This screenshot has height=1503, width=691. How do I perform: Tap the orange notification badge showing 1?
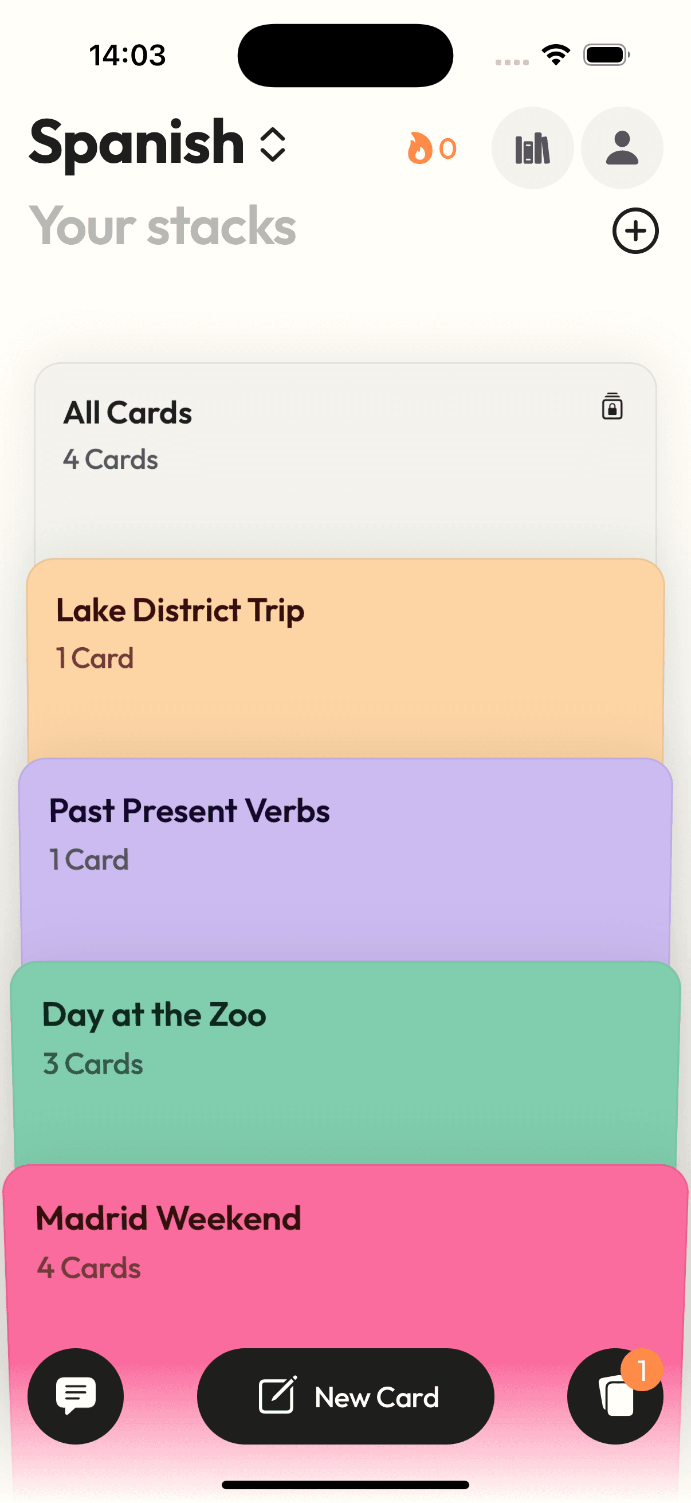click(641, 1370)
